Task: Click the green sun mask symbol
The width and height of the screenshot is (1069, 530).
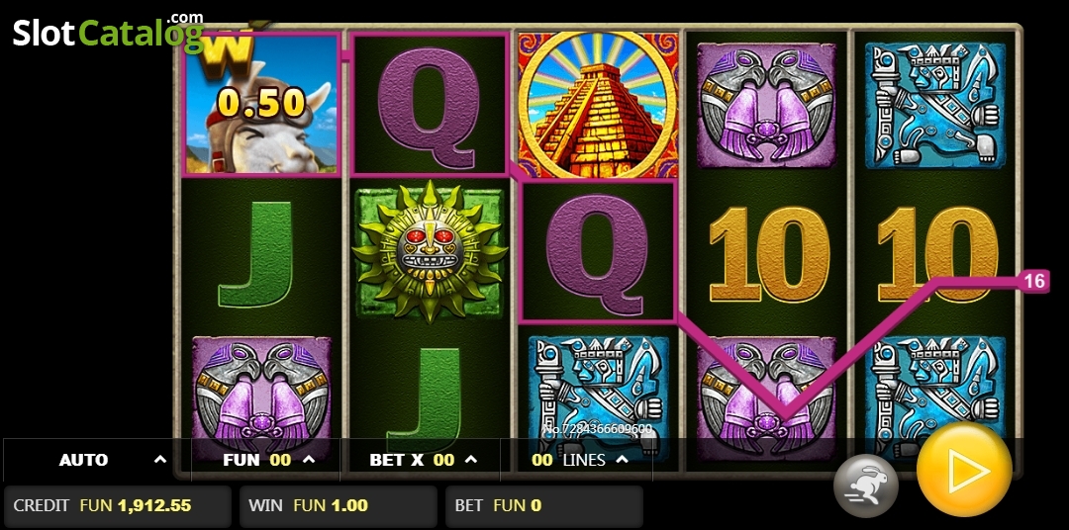Action: coord(430,251)
